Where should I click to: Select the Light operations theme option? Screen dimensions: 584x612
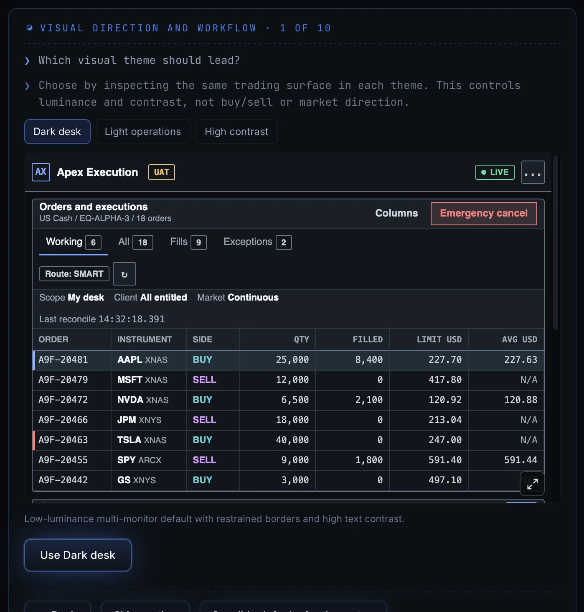[143, 132]
